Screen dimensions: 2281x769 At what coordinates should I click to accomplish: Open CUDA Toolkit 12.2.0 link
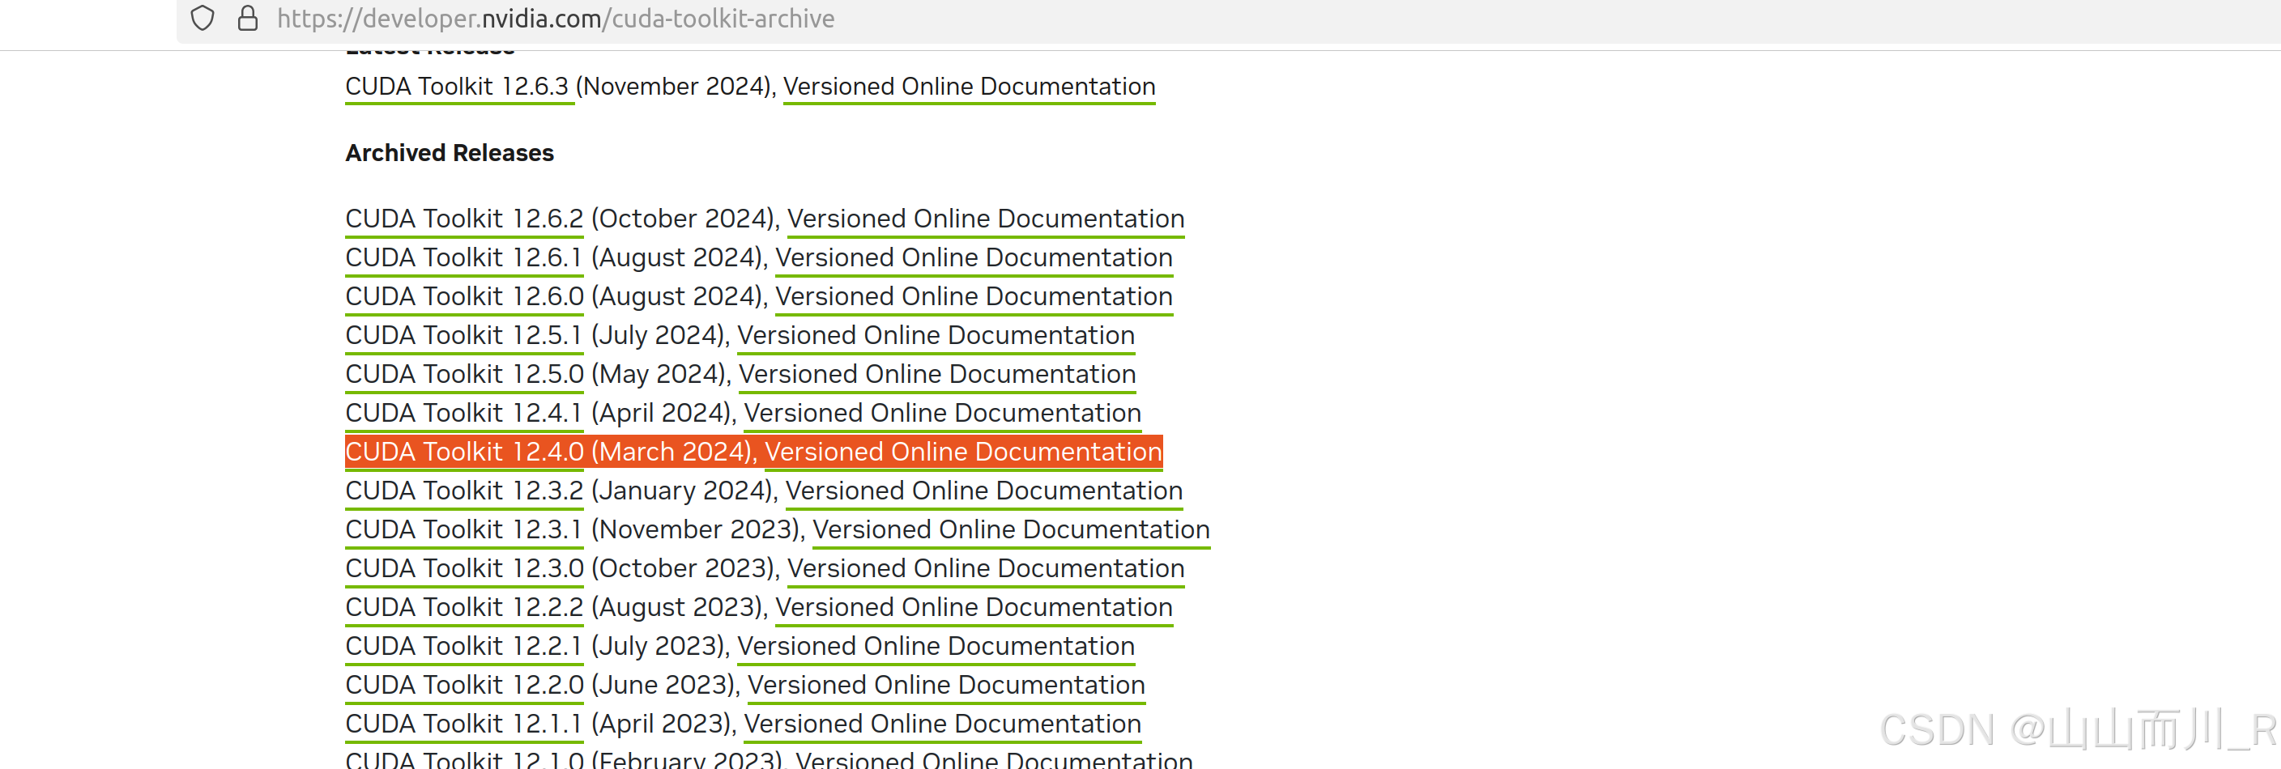tap(464, 686)
